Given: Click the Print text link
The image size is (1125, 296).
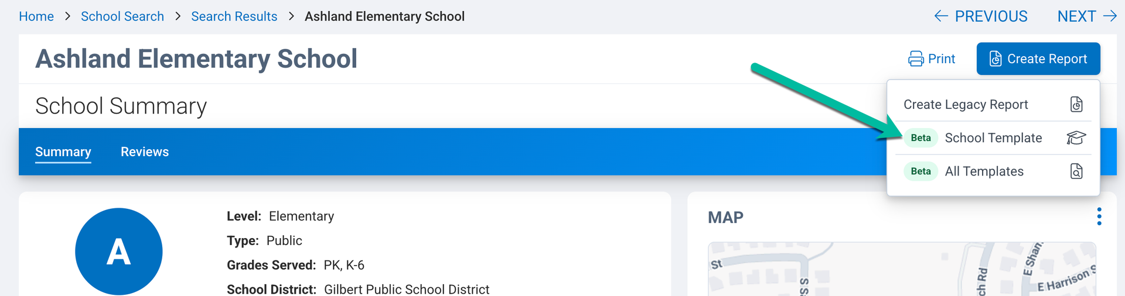Looking at the screenshot, I should (x=942, y=59).
